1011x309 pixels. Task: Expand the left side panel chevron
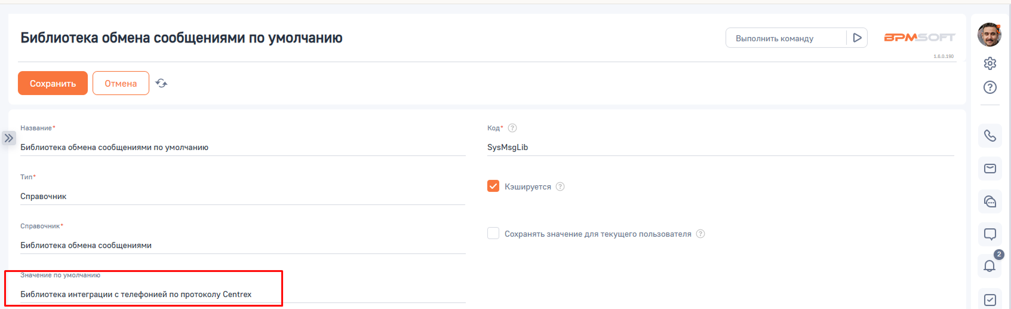point(8,138)
